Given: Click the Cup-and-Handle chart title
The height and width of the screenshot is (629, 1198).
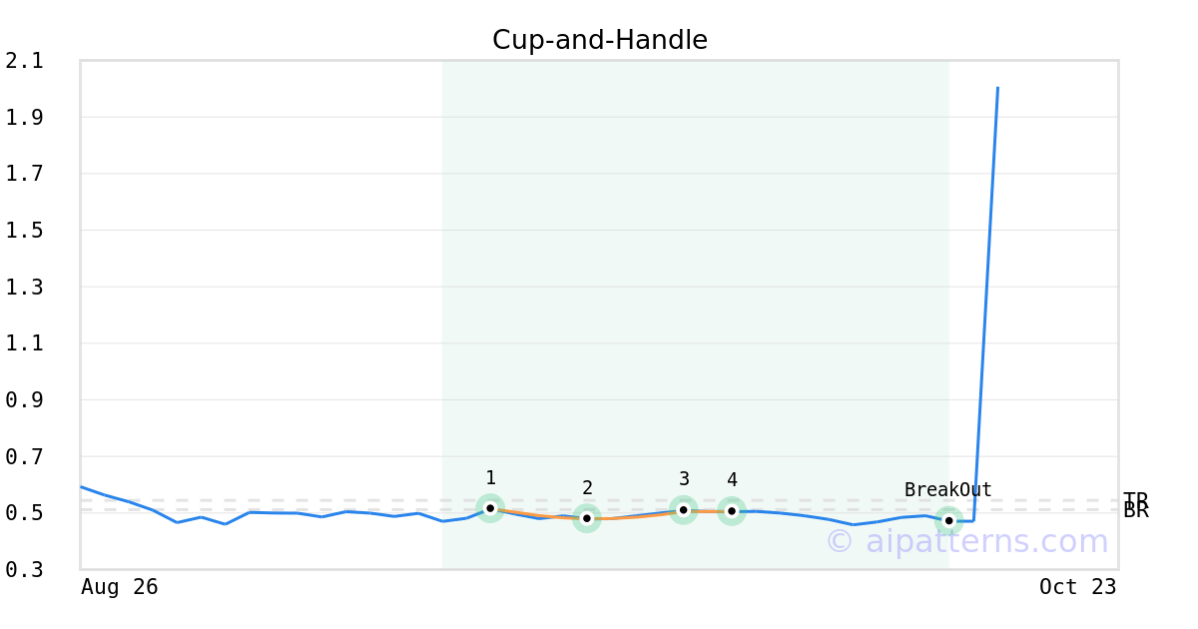Looking at the screenshot, I should [599, 40].
